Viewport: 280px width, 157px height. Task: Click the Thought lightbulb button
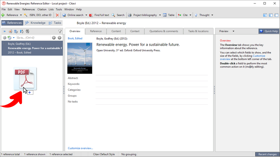[x=202, y=15]
